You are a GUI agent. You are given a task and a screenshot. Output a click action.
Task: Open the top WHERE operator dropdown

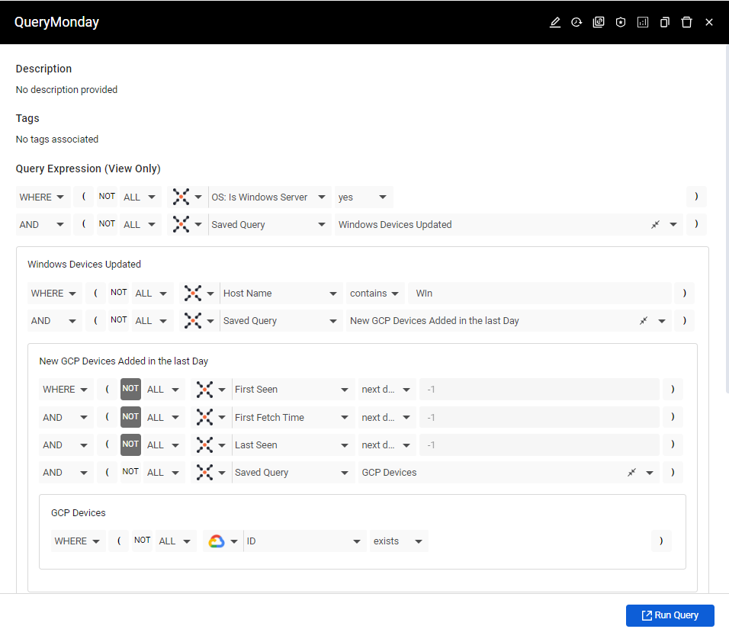[43, 197]
